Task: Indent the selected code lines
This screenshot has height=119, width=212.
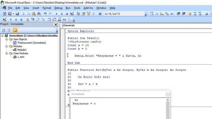Action: (x=179, y=14)
